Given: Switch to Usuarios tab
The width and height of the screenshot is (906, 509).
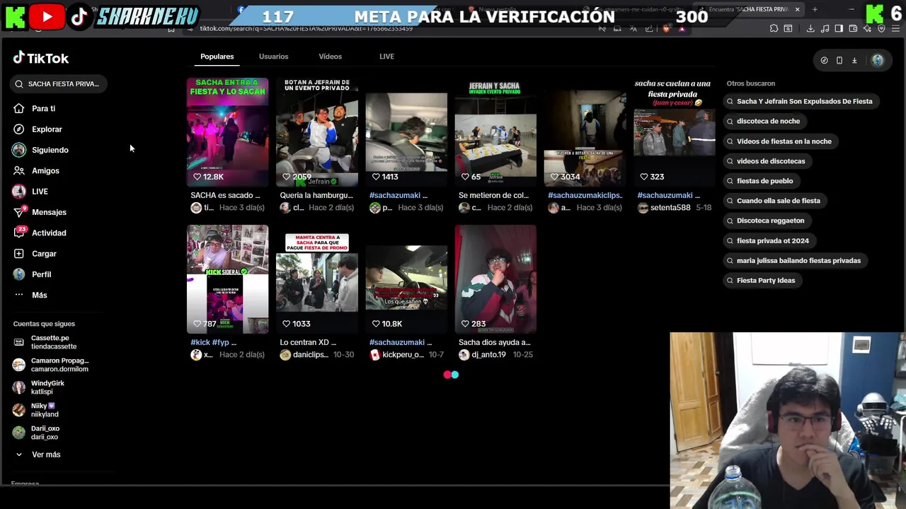Looking at the screenshot, I should [x=273, y=57].
